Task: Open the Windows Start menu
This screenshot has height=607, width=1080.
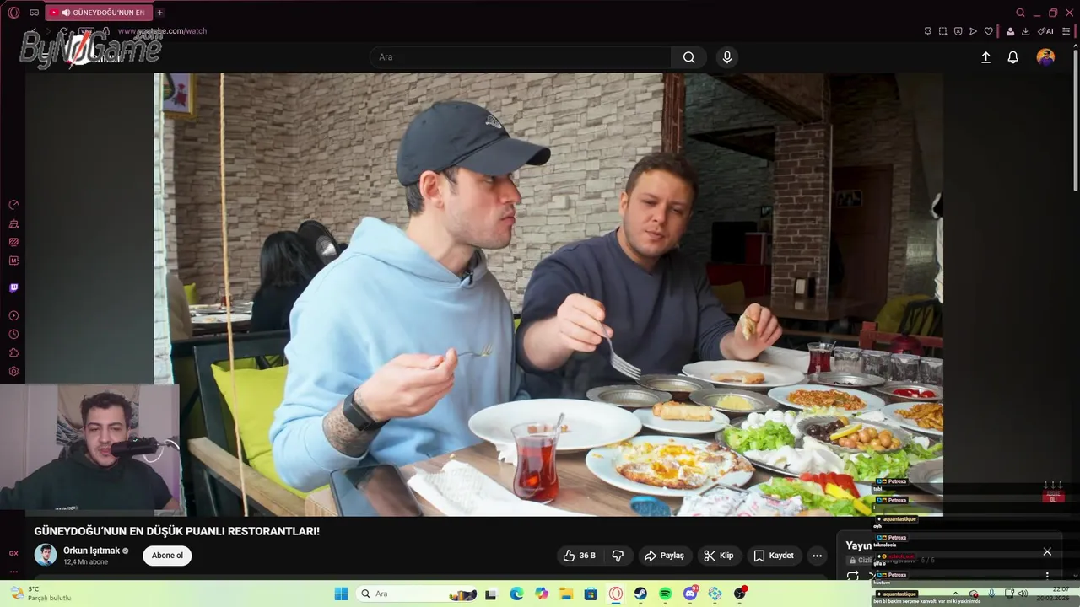Action: [x=341, y=594]
